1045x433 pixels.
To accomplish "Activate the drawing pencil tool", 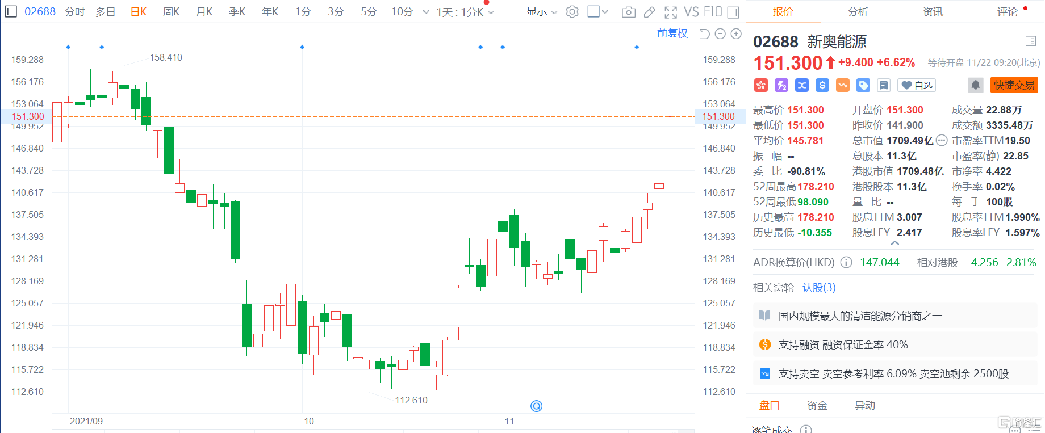I will click(x=650, y=12).
